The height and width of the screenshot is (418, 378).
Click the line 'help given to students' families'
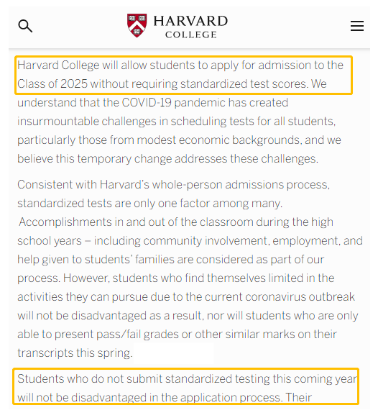(x=170, y=260)
